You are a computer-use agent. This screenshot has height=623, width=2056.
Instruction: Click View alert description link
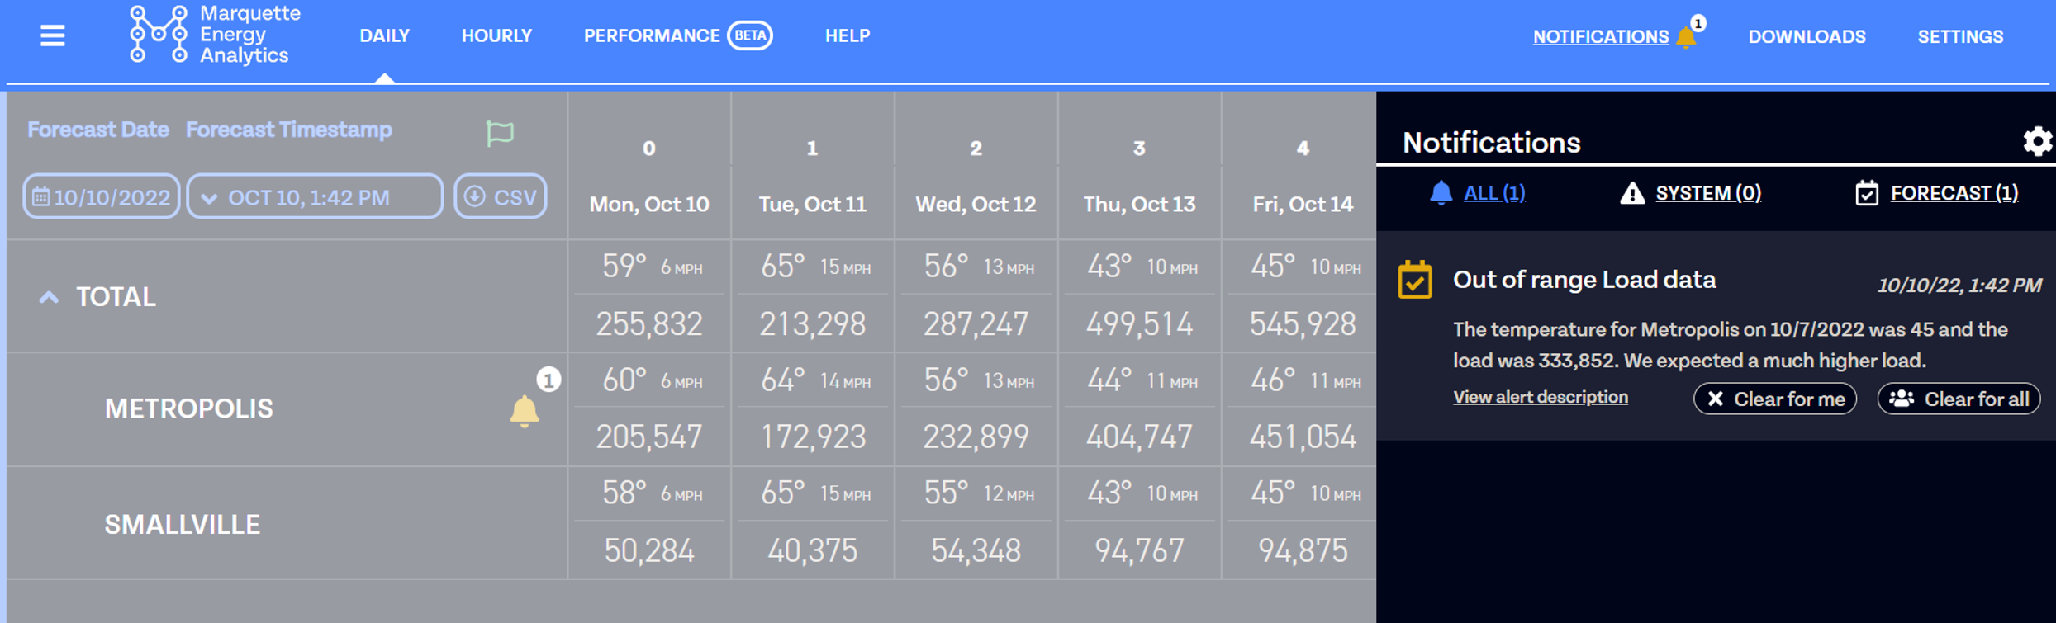pyautogui.click(x=1541, y=397)
